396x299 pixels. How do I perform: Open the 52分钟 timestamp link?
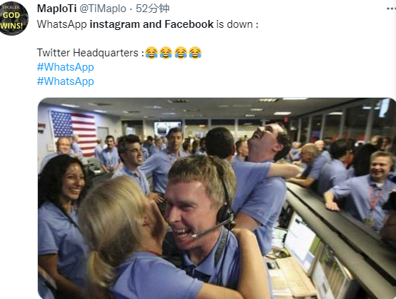tap(152, 9)
